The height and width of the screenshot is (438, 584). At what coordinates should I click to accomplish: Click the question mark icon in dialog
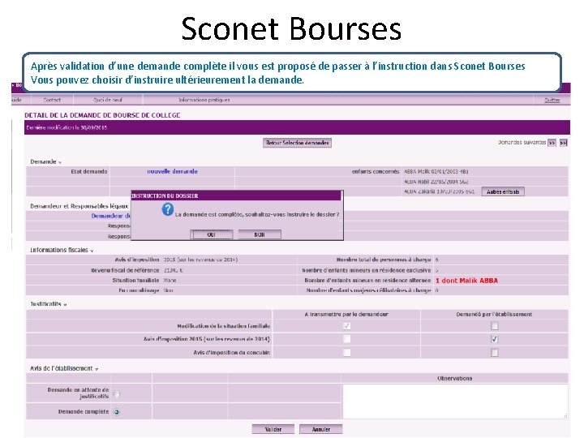coord(168,210)
